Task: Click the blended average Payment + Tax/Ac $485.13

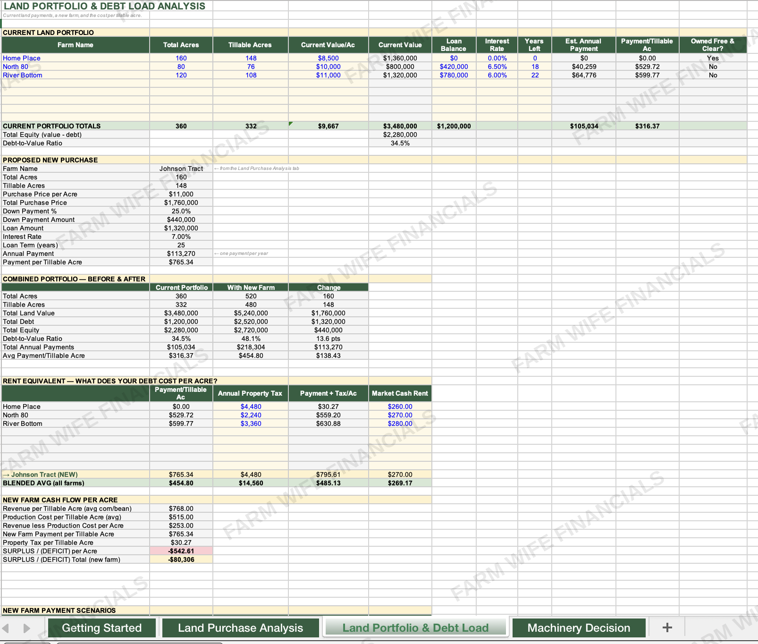Action: tap(328, 483)
